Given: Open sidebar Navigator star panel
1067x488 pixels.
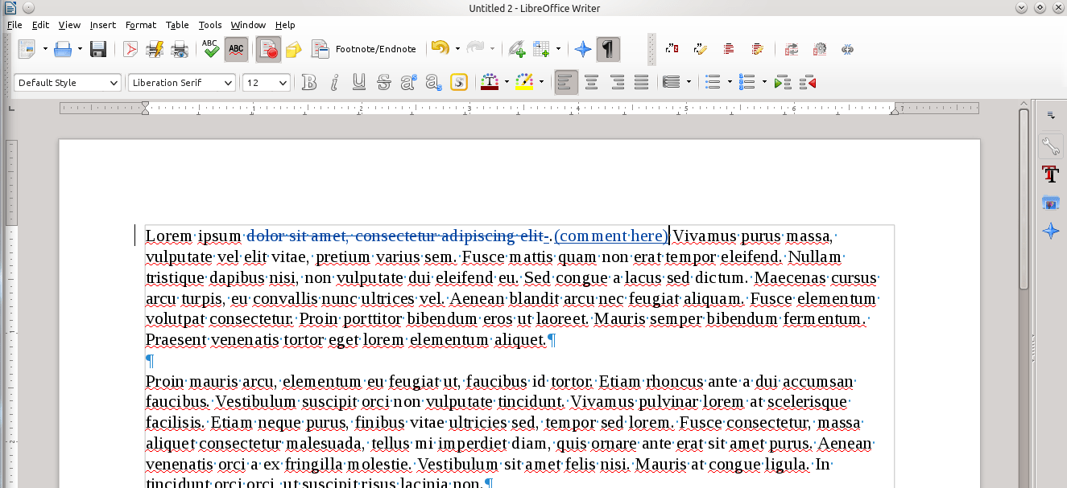Looking at the screenshot, I should tap(1050, 231).
